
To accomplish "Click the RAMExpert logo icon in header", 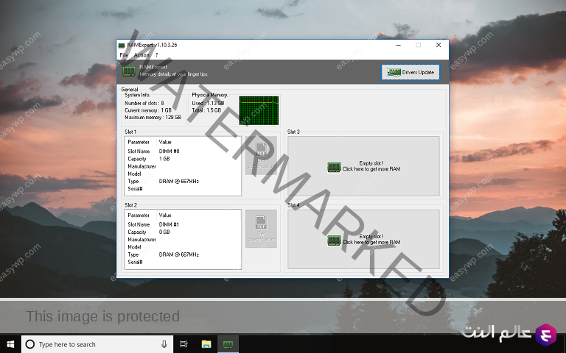I will tap(129, 71).
